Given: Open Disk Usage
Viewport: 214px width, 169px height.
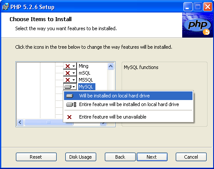Looking at the screenshot, I should point(81,157).
